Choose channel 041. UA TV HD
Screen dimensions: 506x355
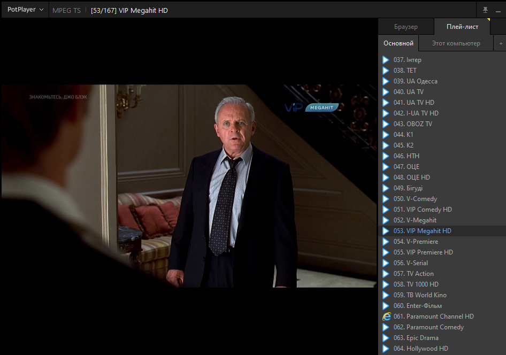coord(442,103)
